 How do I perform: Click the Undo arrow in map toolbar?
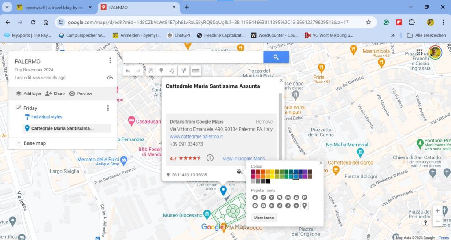click(128, 71)
